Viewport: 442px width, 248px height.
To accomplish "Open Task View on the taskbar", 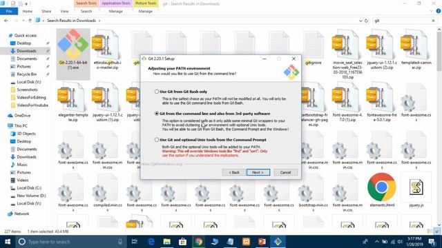I will [135, 242].
